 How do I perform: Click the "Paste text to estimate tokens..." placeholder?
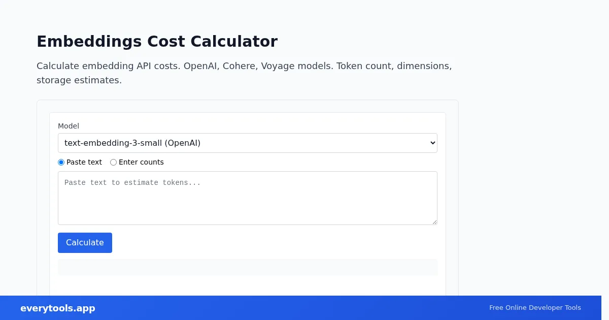tap(132, 183)
